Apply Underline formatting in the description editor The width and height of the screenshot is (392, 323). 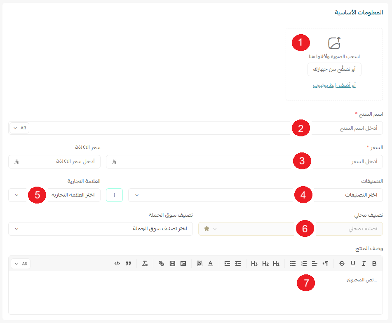[353, 263]
